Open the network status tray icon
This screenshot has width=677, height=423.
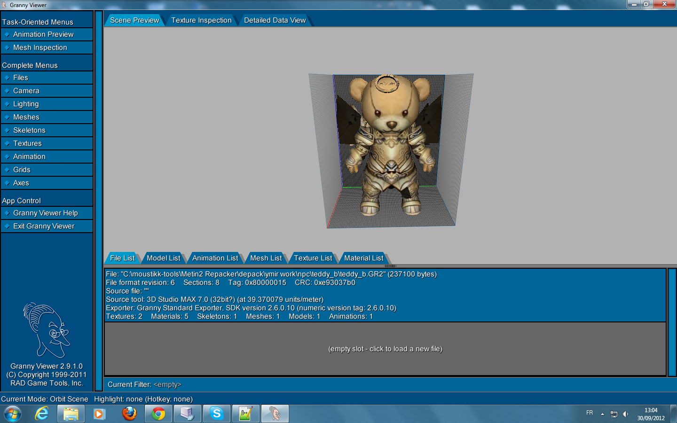[614, 414]
